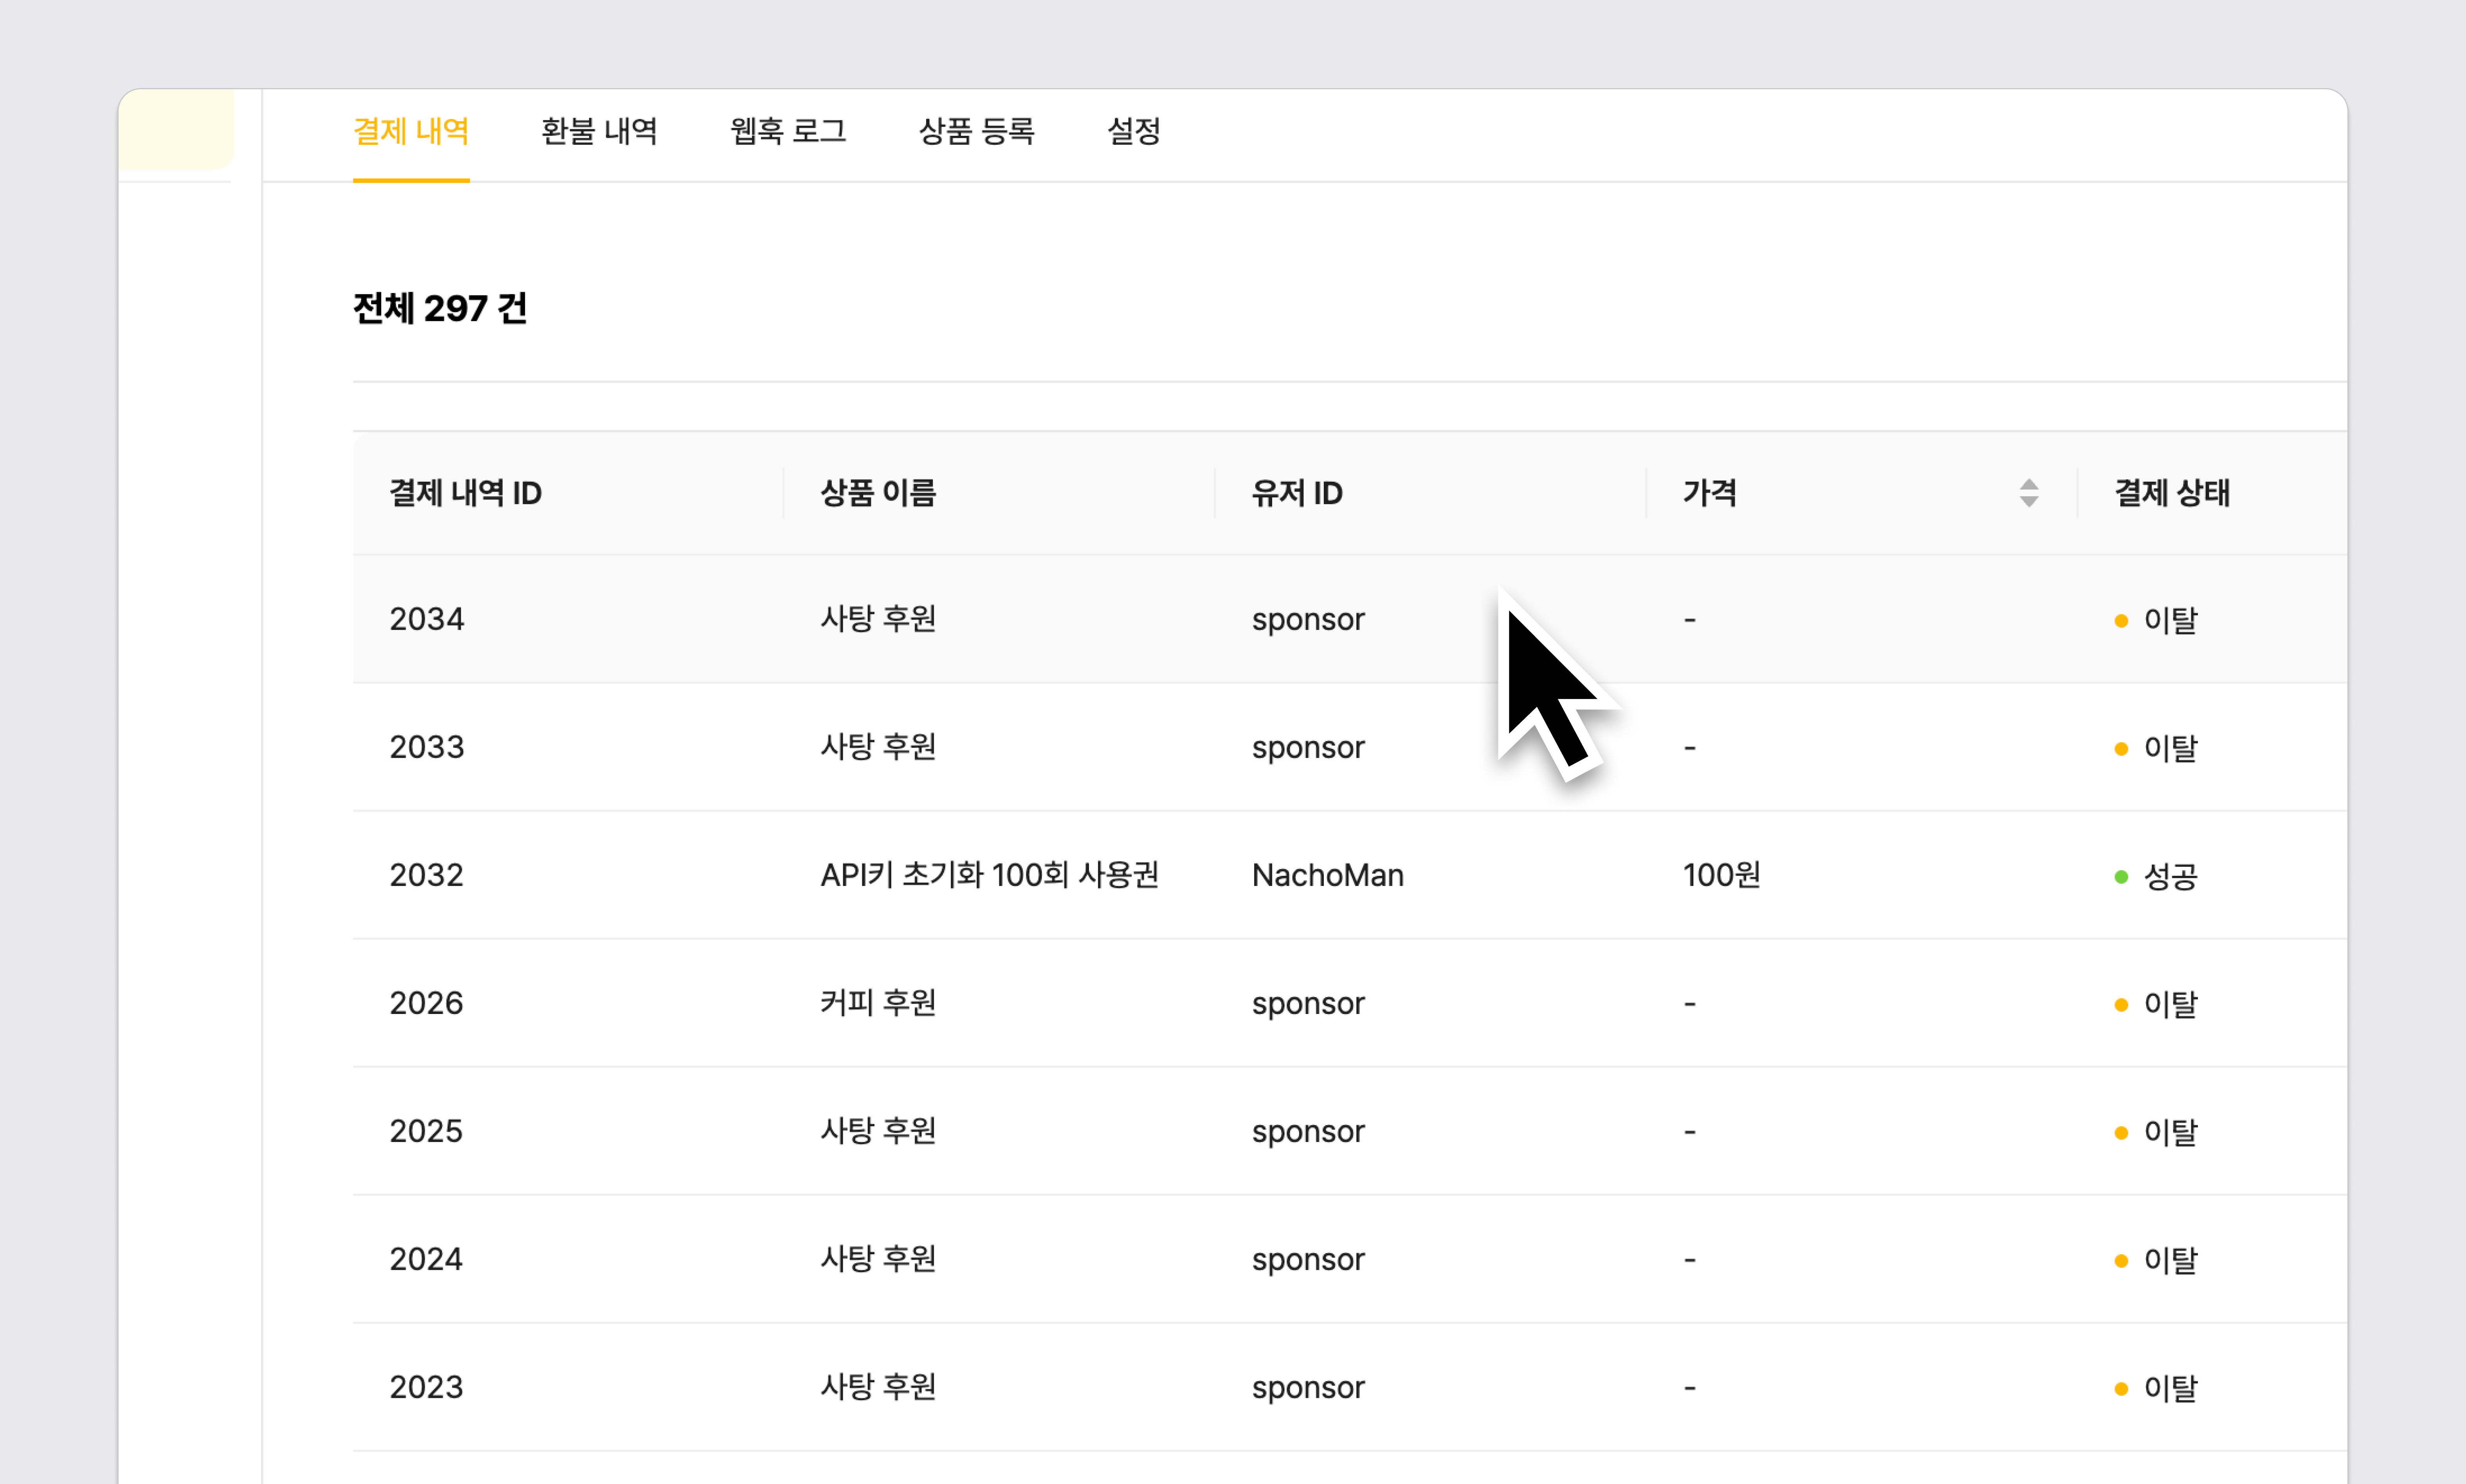Click product name API키 초기화 100회 사용권
Image resolution: width=2466 pixels, height=1484 pixels.
(989, 875)
